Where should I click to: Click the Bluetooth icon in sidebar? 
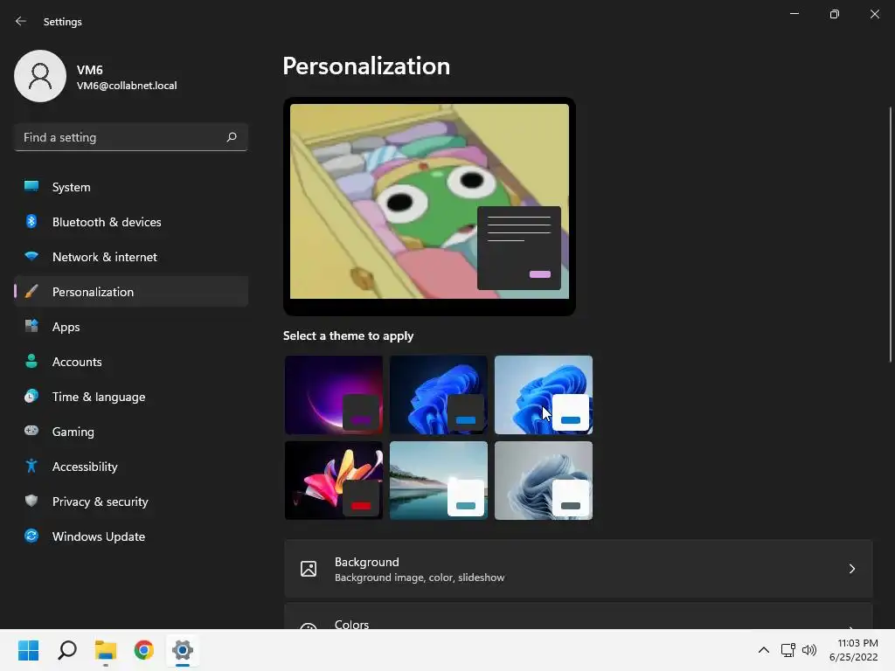point(31,221)
